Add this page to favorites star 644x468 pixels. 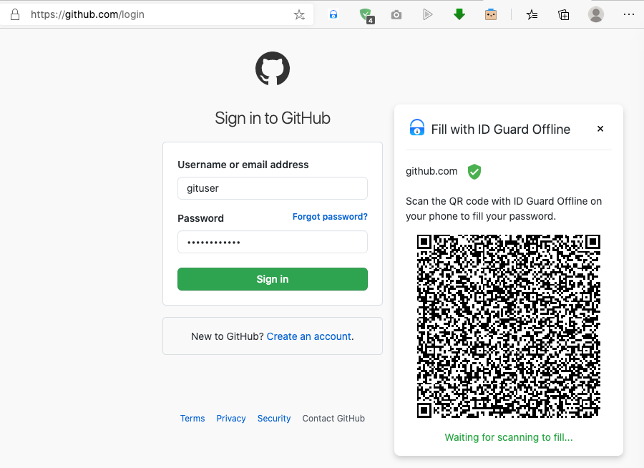[299, 15]
